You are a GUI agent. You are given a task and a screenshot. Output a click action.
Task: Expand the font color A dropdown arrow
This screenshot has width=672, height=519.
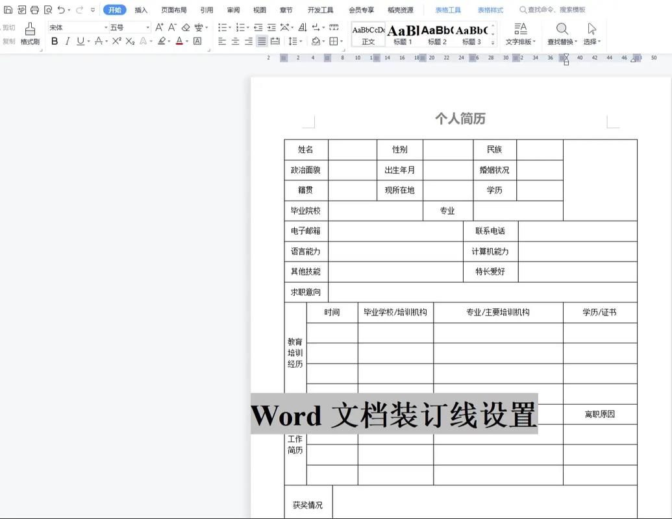click(x=186, y=41)
